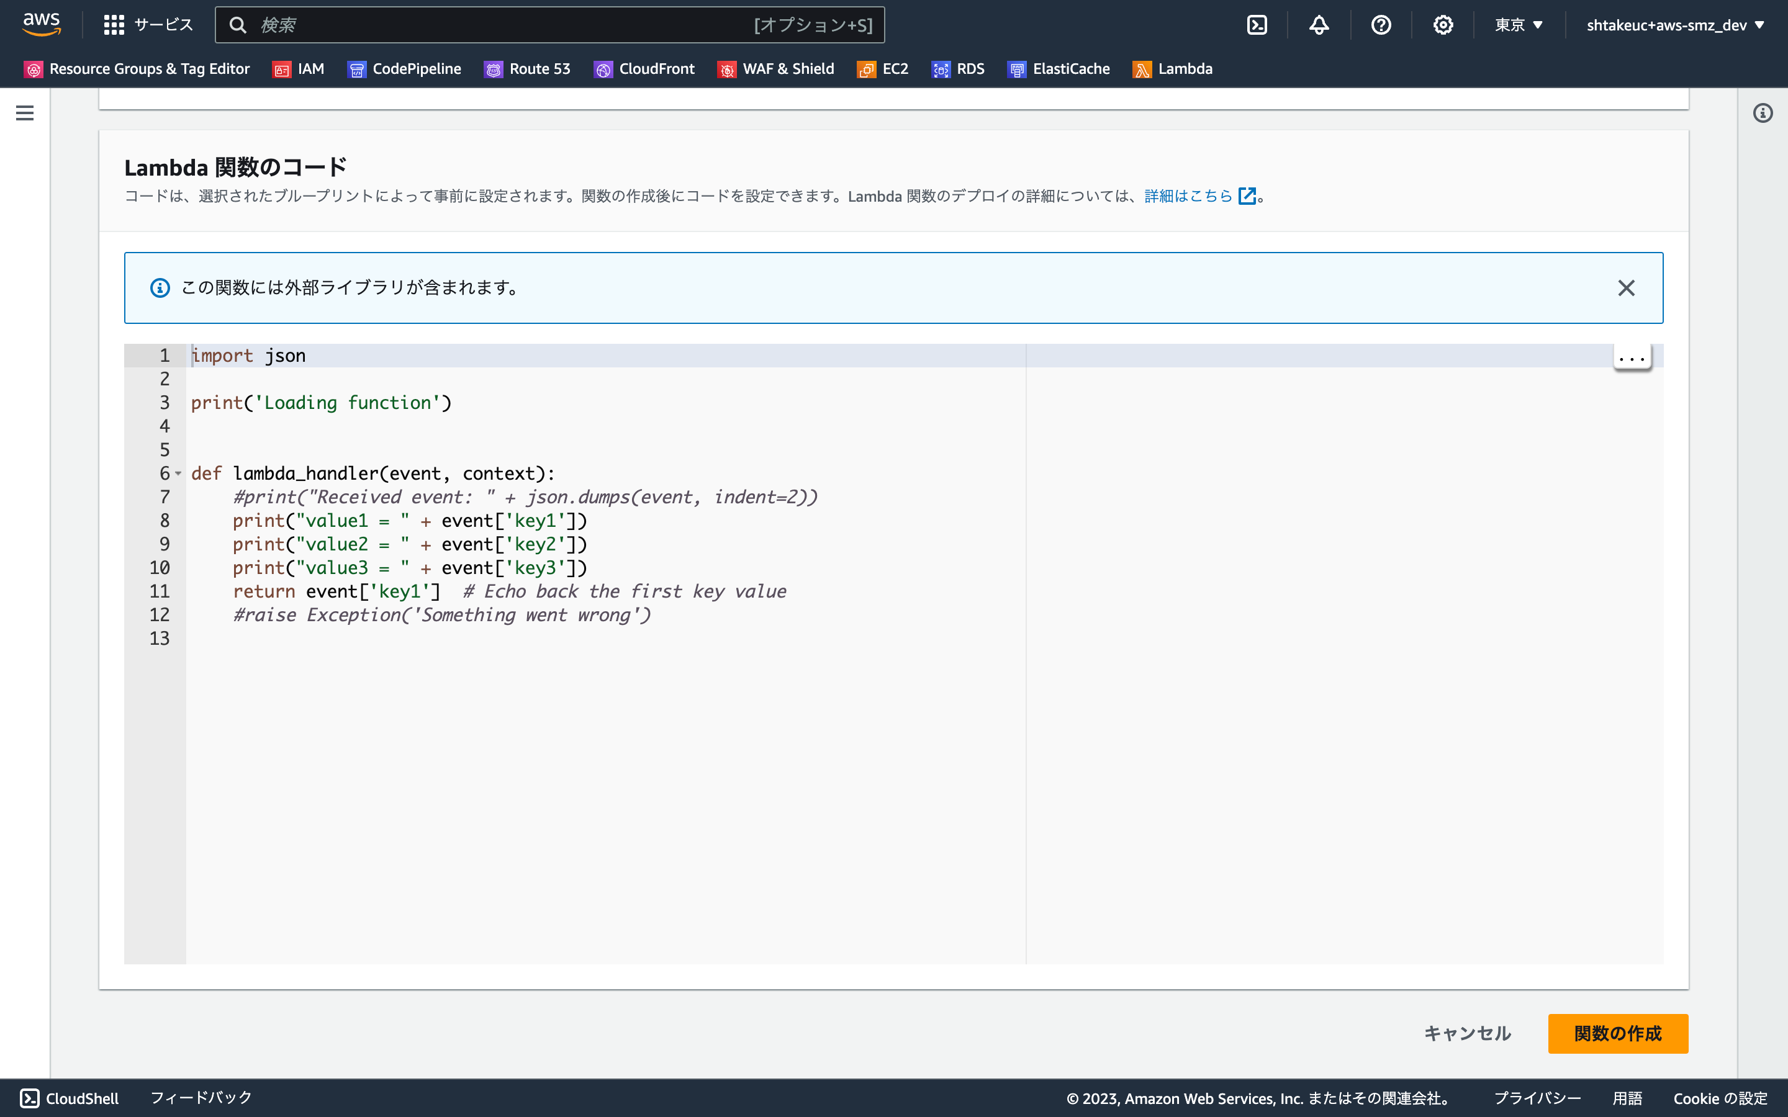The width and height of the screenshot is (1788, 1117).
Task: Open フィードバック in footer
Action: point(201,1098)
